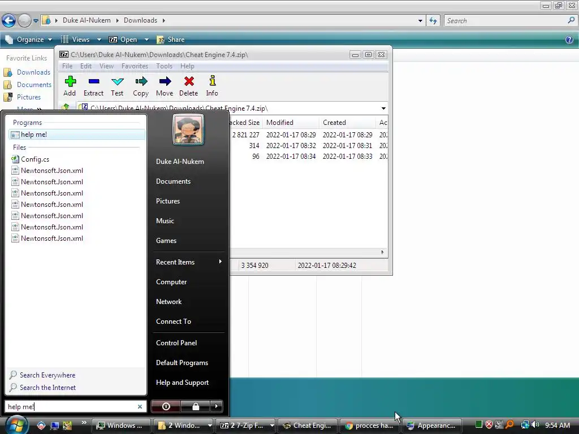The image size is (579, 434).
Task: Open Downloads favorite link
Action: (27, 72)
